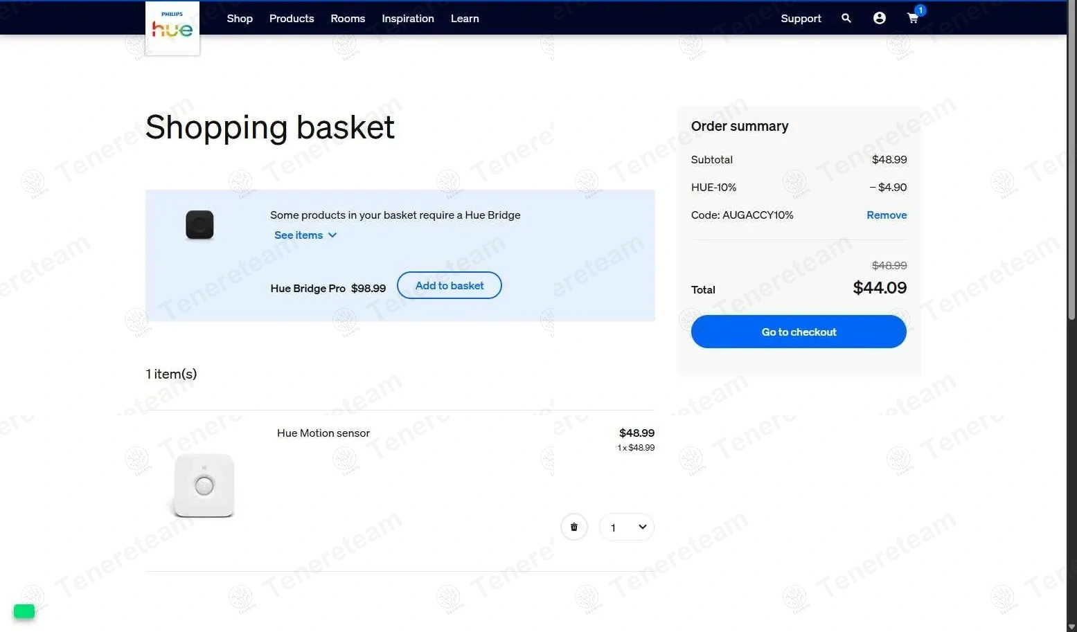Open the shopping cart icon
Image resolution: width=1077 pixels, height=632 pixels.
(913, 19)
